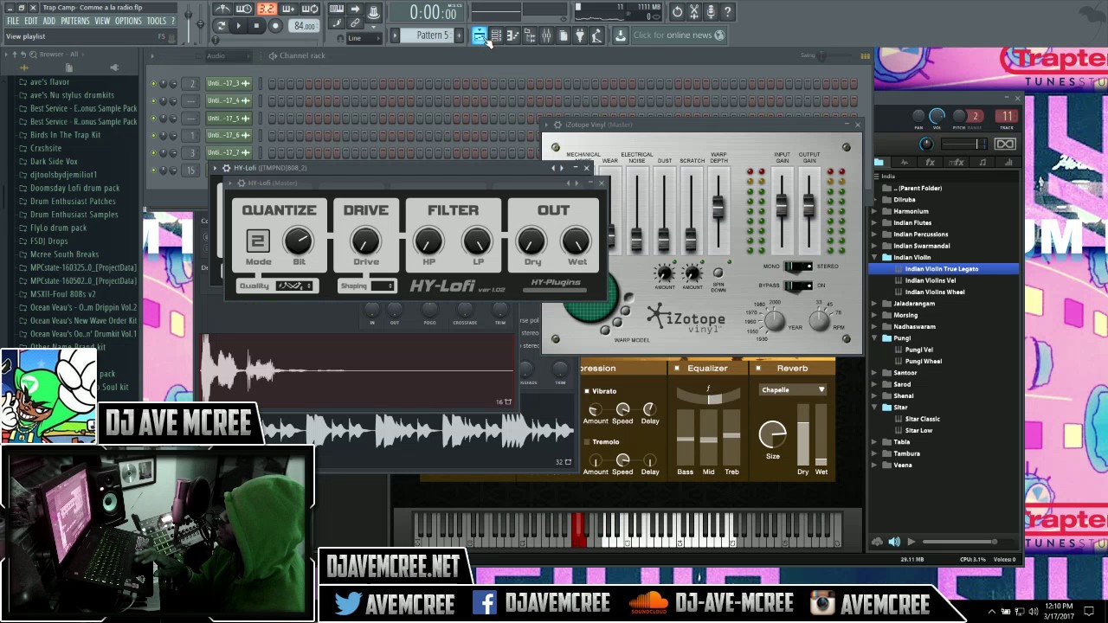Click the typing keyboard to piano icon

(x=337, y=10)
